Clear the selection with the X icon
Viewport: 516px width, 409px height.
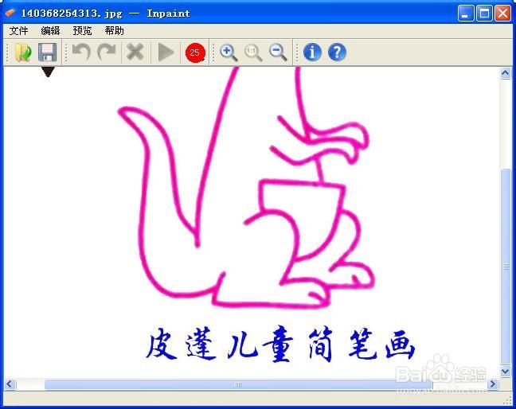click(135, 52)
